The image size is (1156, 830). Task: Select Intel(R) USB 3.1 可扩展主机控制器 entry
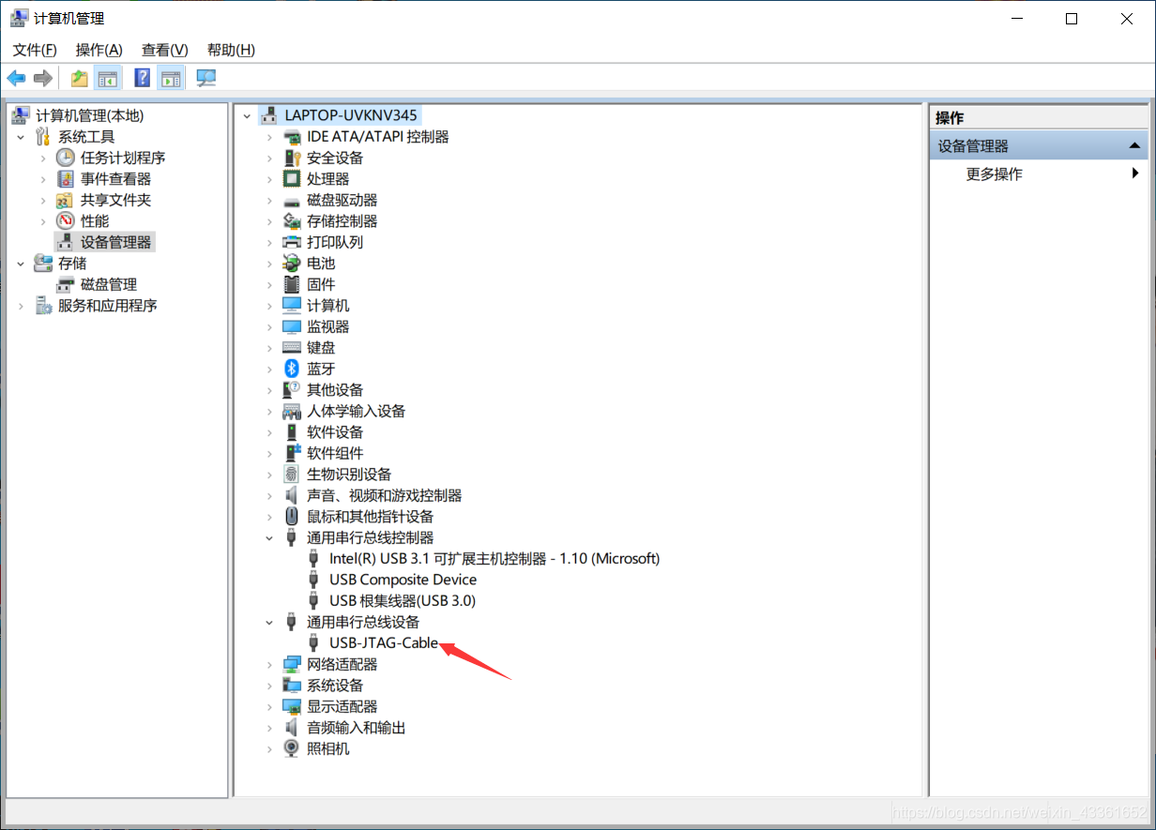(494, 559)
